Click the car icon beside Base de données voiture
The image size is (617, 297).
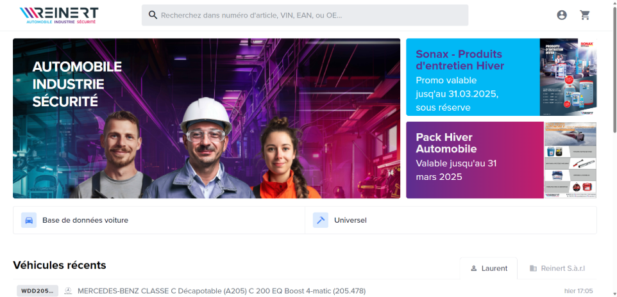[x=29, y=220]
